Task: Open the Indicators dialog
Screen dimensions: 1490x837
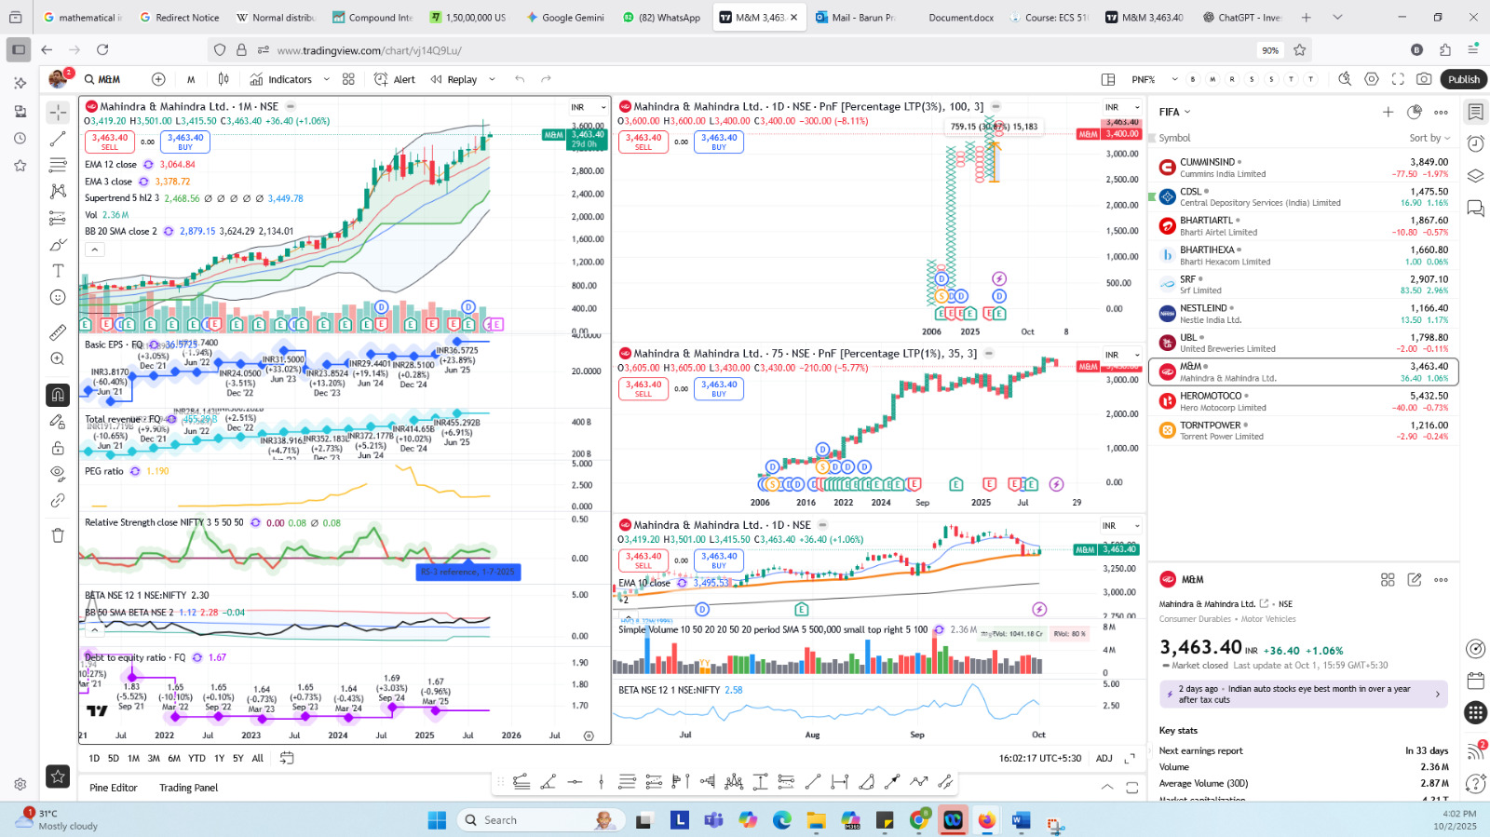Action: coord(281,79)
